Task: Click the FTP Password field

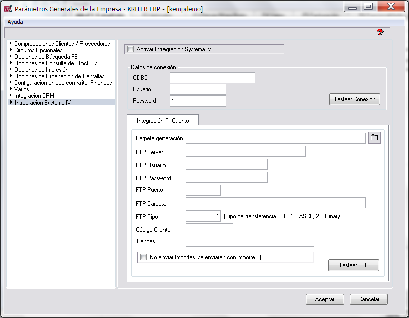Action: pyautogui.click(x=226, y=177)
